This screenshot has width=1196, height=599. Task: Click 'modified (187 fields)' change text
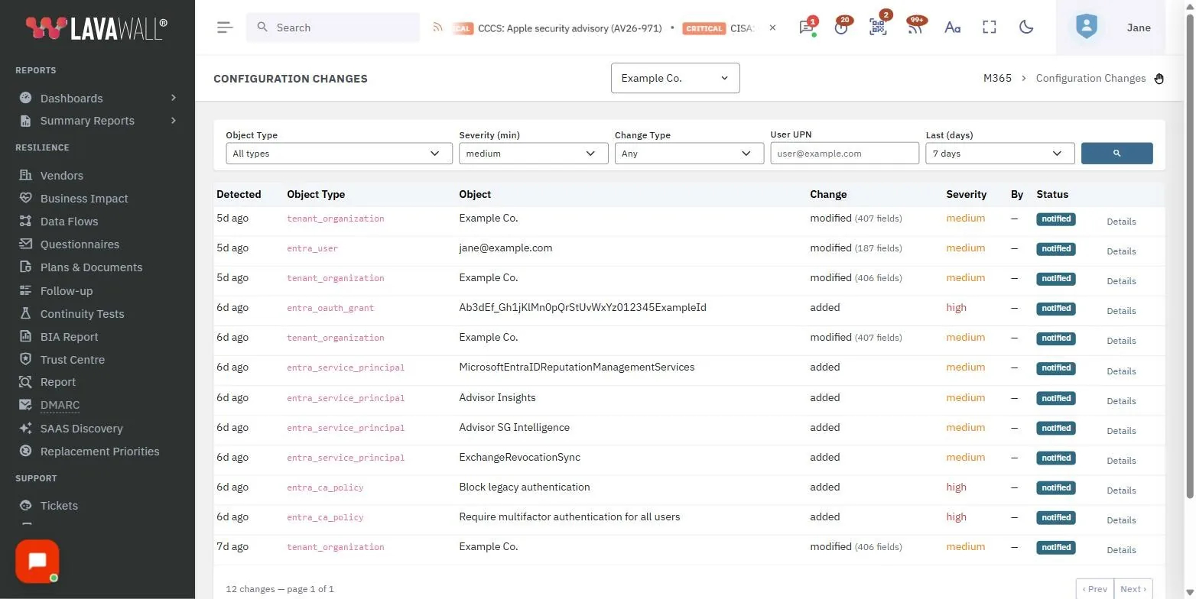[x=856, y=248]
